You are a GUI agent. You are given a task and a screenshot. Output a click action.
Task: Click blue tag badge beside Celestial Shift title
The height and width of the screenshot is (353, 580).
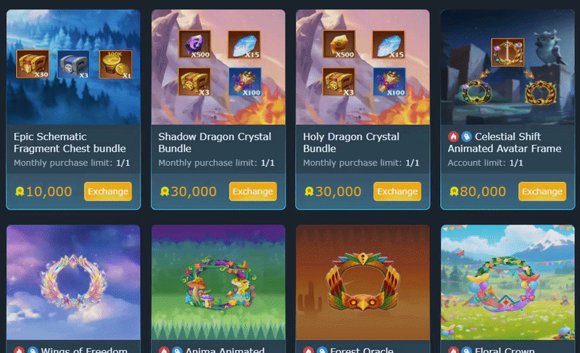(x=466, y=137)
